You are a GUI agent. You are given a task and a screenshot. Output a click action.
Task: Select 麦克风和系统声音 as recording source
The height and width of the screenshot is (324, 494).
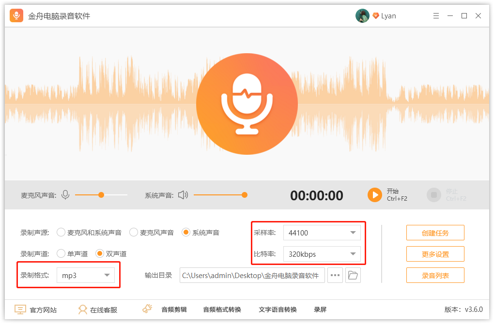click(x=61, y=232)
